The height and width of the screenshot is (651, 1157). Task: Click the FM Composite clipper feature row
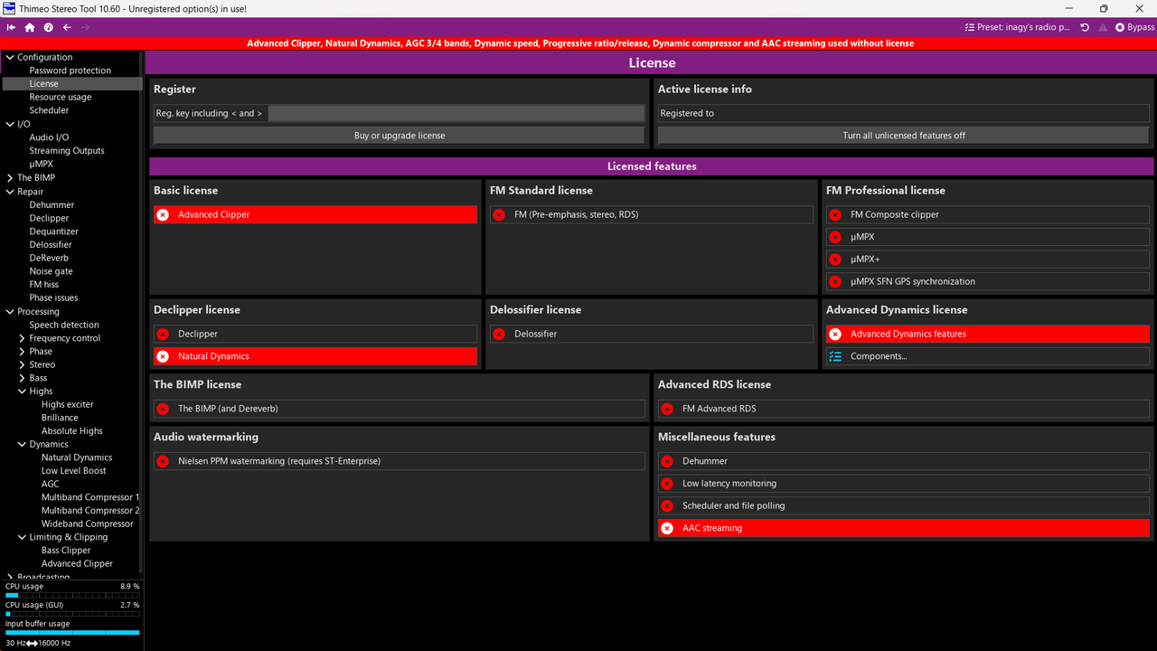[987, 214]
